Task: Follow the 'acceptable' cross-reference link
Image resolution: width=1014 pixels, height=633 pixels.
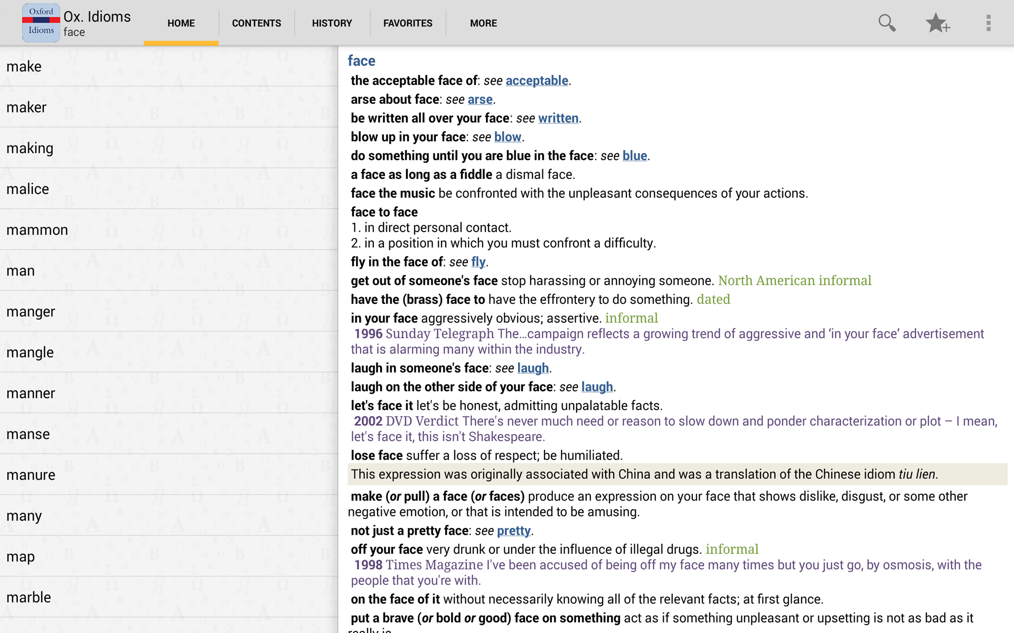Action: [x=537, y=81]
